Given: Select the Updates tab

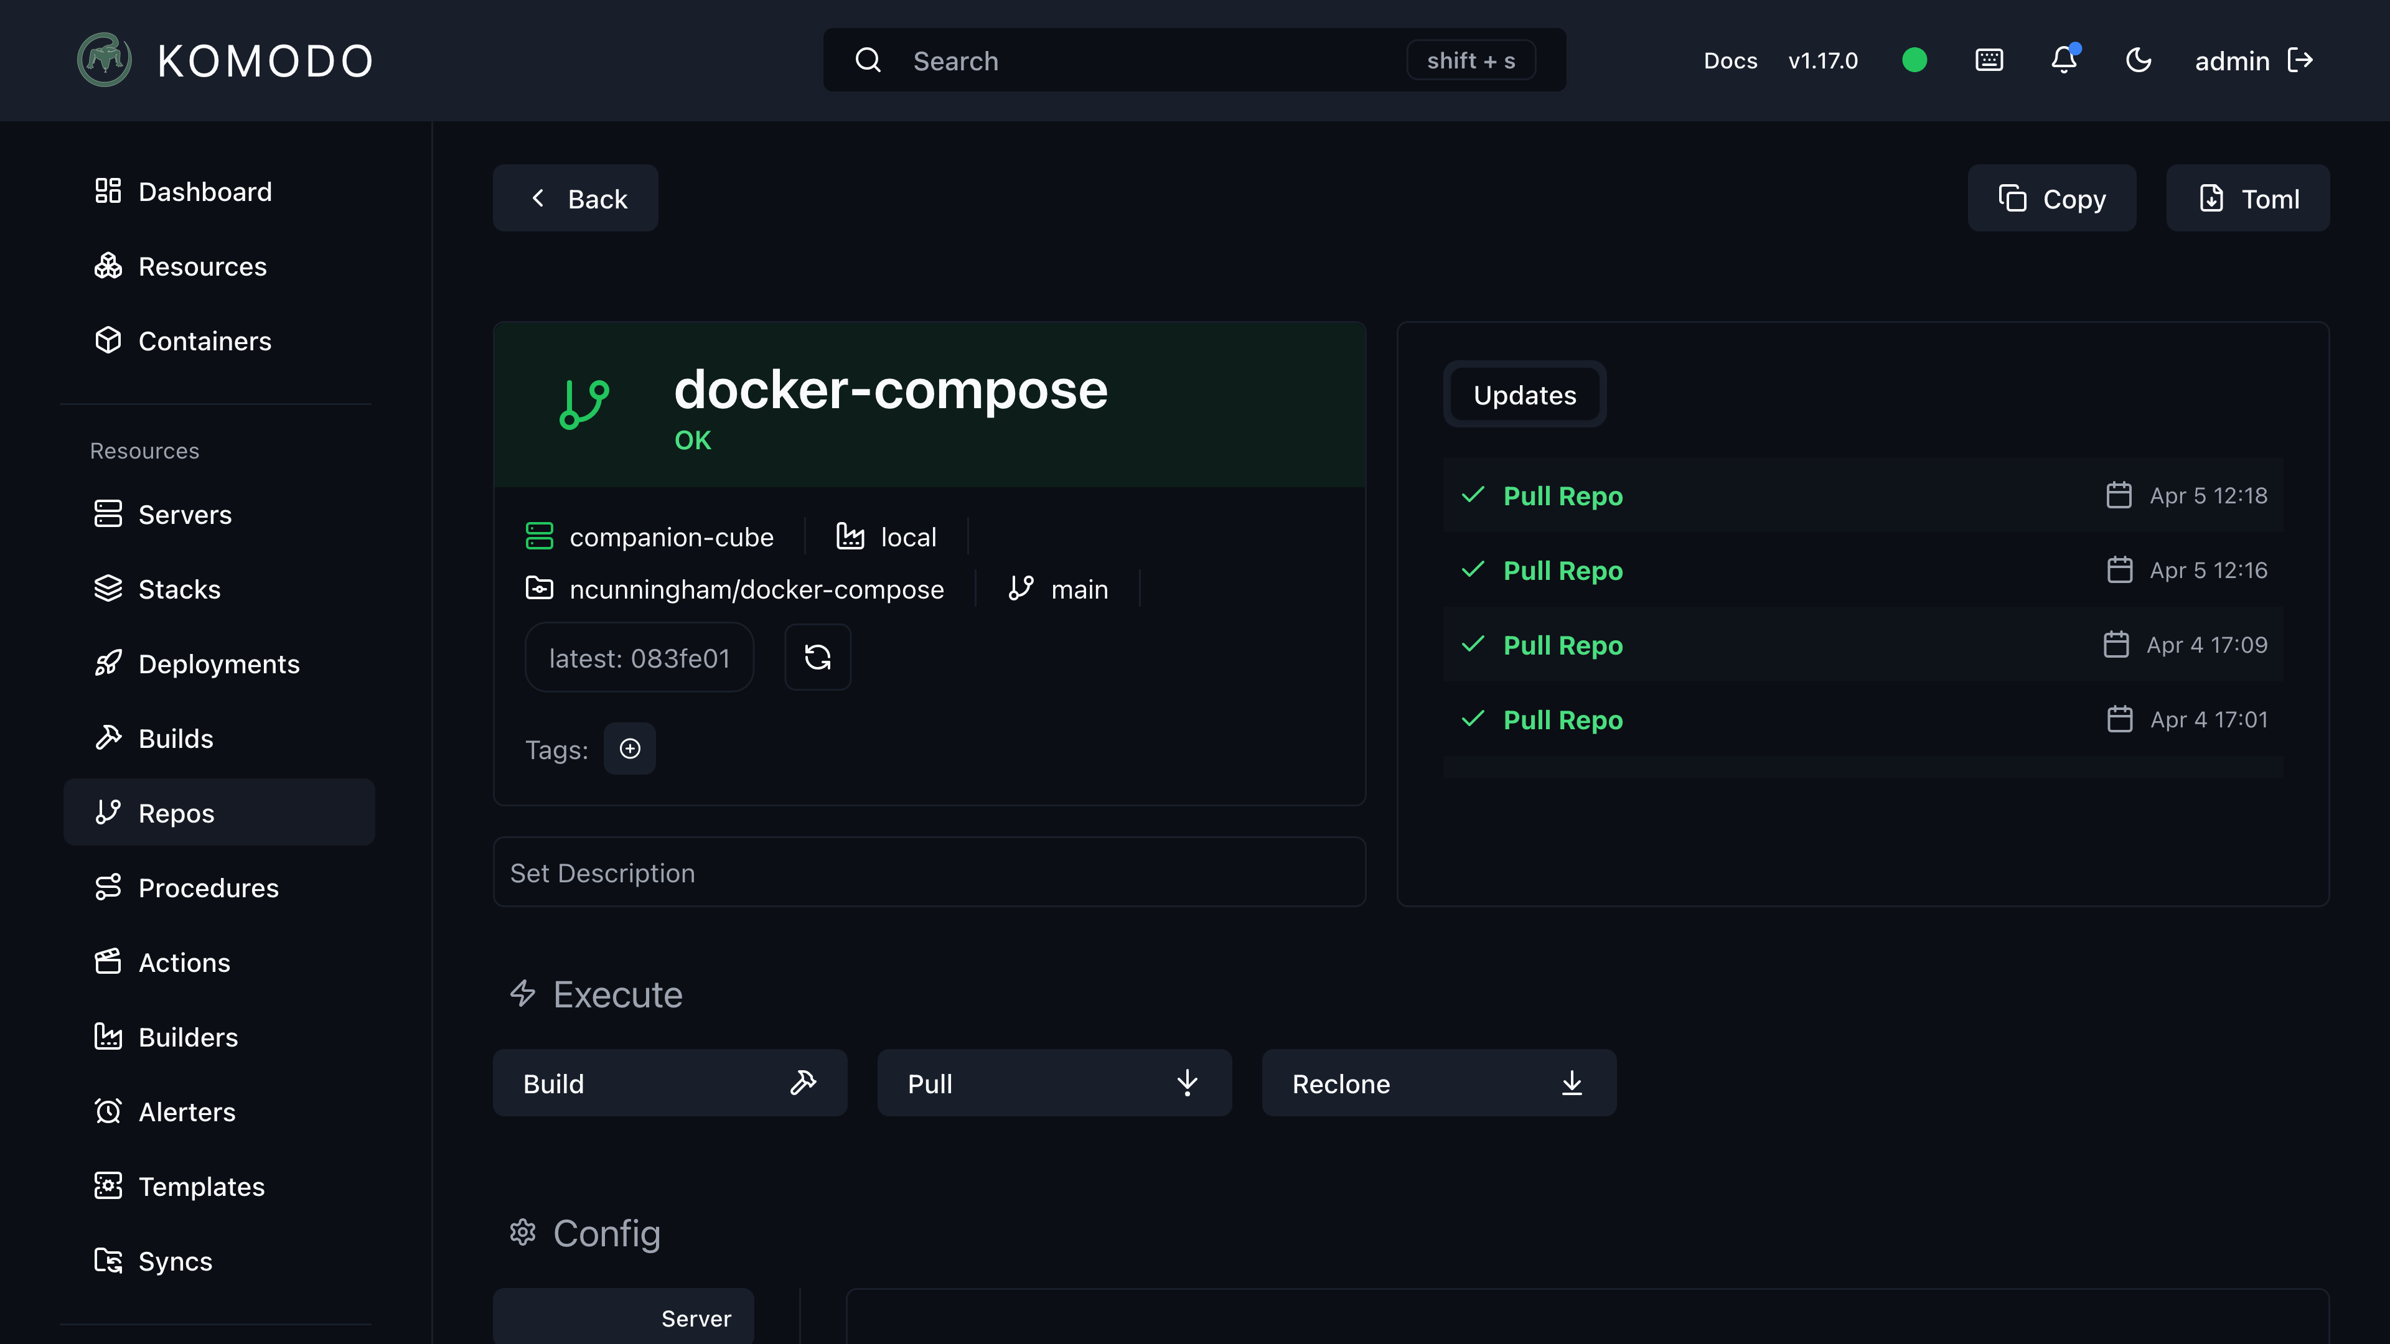Looking at the screenshot, I should point(1524,395).
